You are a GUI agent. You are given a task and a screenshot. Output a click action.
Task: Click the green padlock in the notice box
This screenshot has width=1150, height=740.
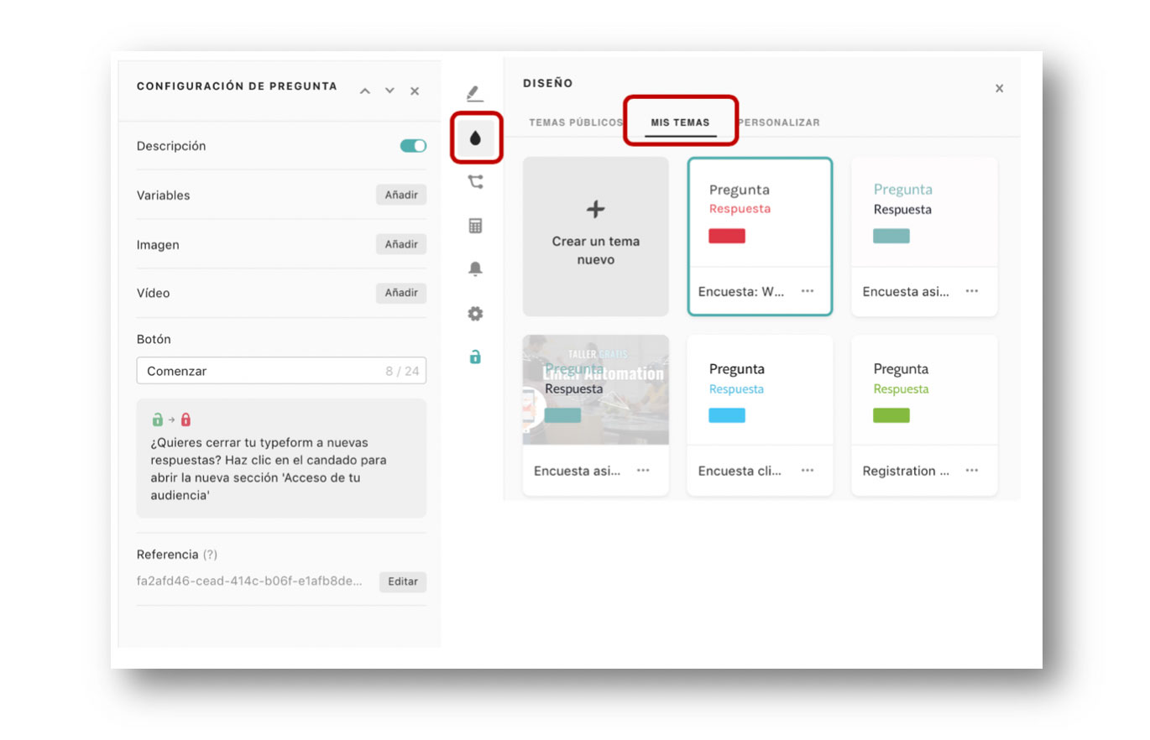(x=156, y=418)
